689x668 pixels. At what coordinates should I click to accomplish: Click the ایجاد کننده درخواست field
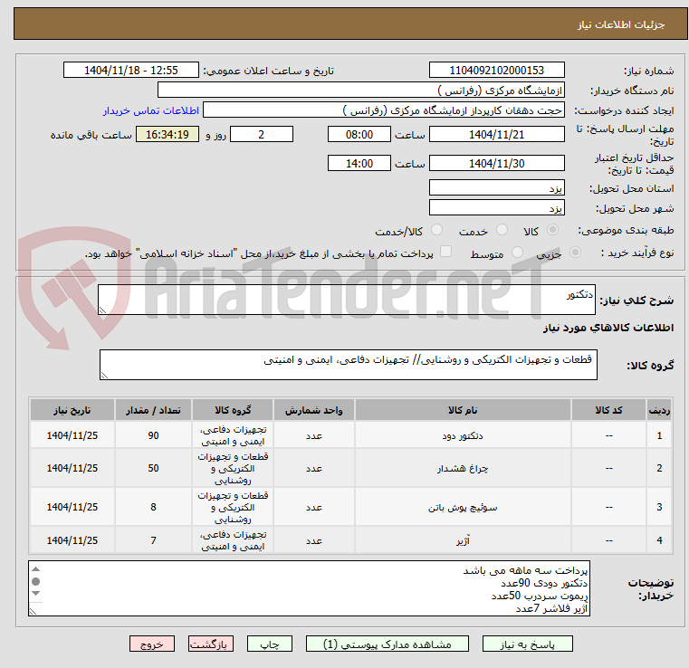pos(384,110)
